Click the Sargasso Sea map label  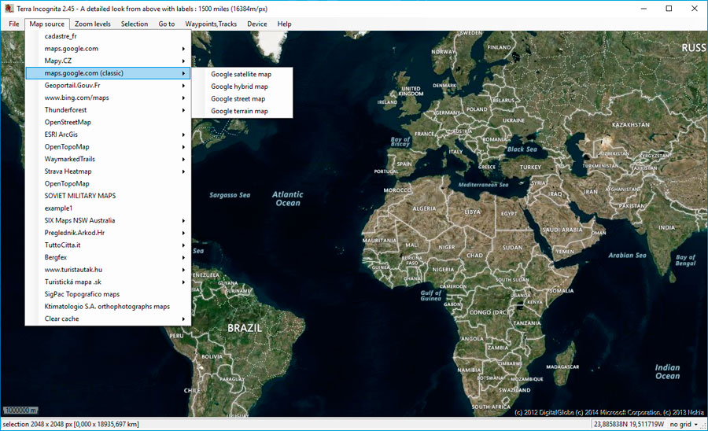[230, 195]
